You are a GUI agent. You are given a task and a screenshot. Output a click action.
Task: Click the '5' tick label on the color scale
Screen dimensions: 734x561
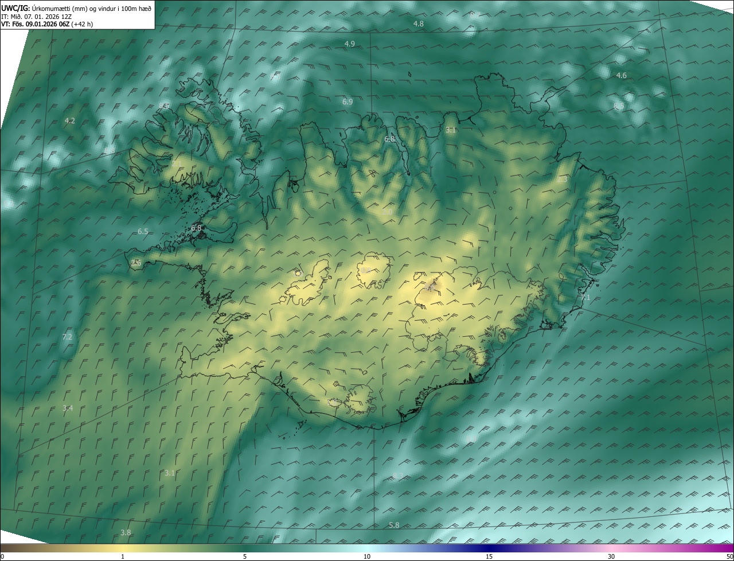coord(245,557)
